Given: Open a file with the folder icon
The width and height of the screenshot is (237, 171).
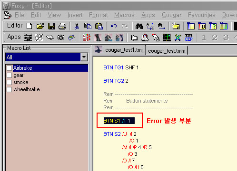Looking at the screenshot, I should tap(40, 26).
